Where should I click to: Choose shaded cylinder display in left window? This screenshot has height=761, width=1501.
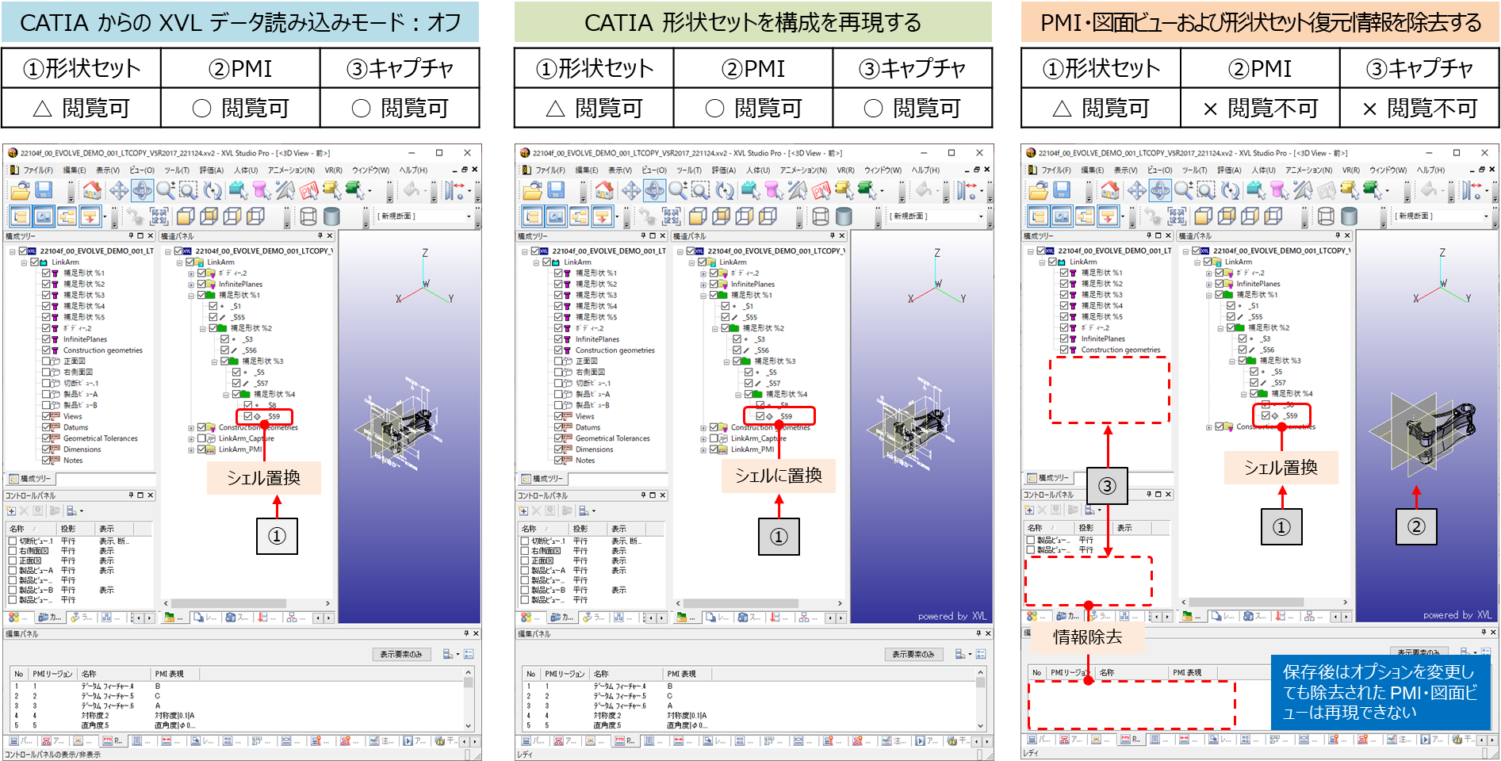(331, 216)
